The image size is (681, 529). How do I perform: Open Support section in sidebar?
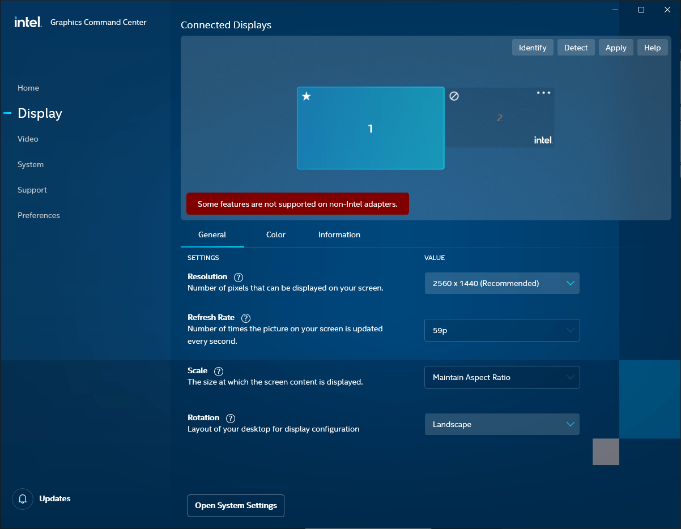pos(32,190)
